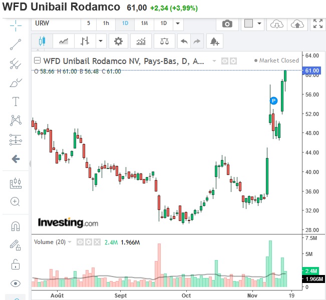The image size is (326, 300).
Task: Select the measure tool in left toolbar
Action: pos(16,183)
